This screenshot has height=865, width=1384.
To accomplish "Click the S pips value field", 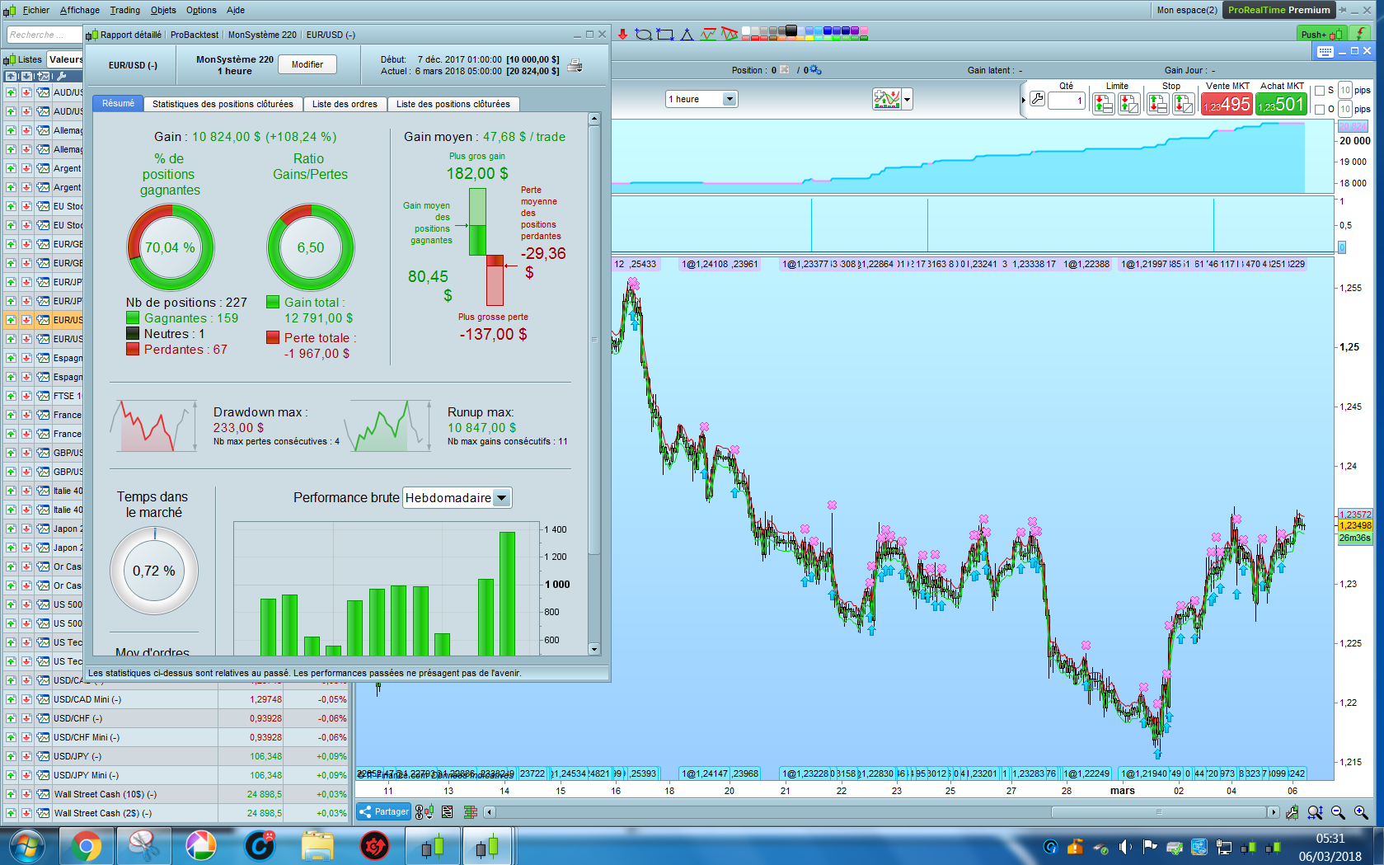I will (x=1344, y=91).
